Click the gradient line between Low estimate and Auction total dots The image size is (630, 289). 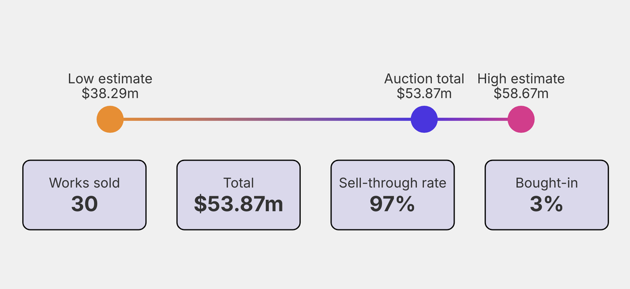[265, 119]
